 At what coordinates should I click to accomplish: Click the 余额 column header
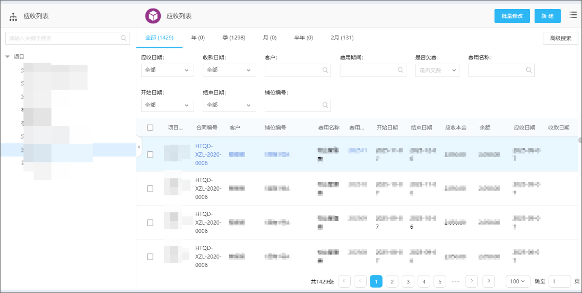pos(485,127)
